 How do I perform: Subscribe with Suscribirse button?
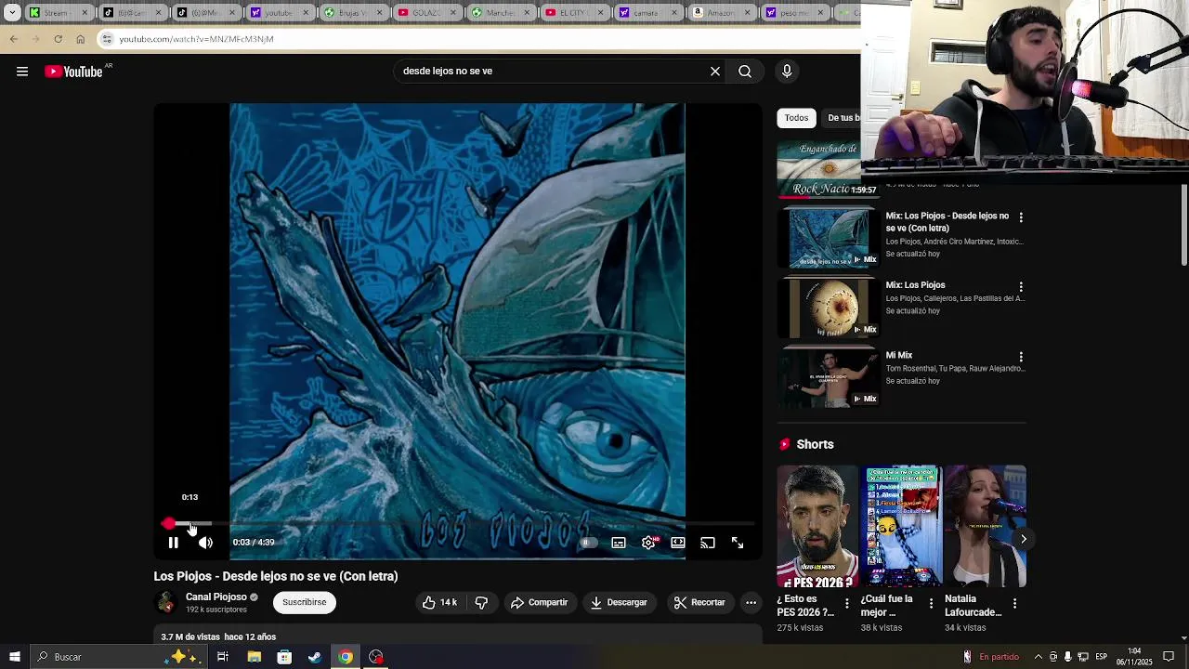coord(305,602)
